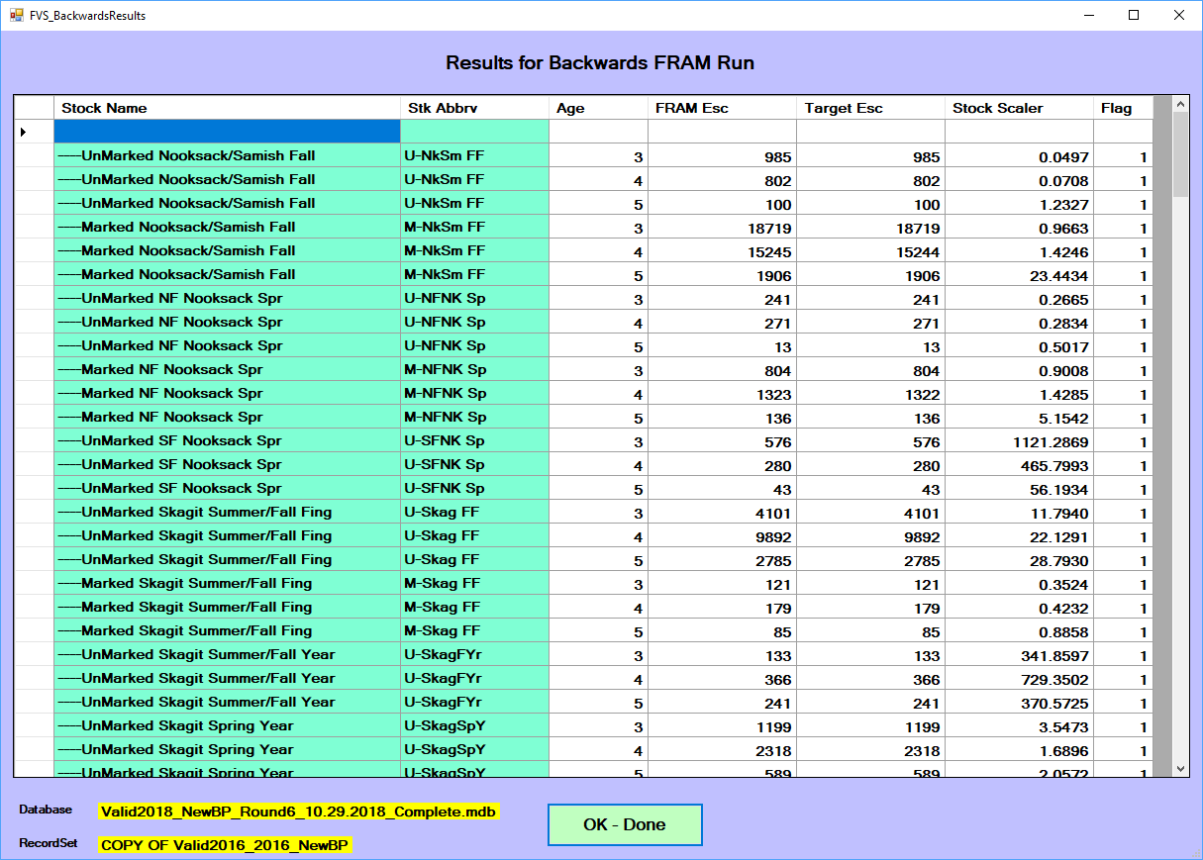Image resolution: width=1203 pixels, height=860 pixels.
Task: Click FRAM Esc value 18719
Action: [767, 228]
